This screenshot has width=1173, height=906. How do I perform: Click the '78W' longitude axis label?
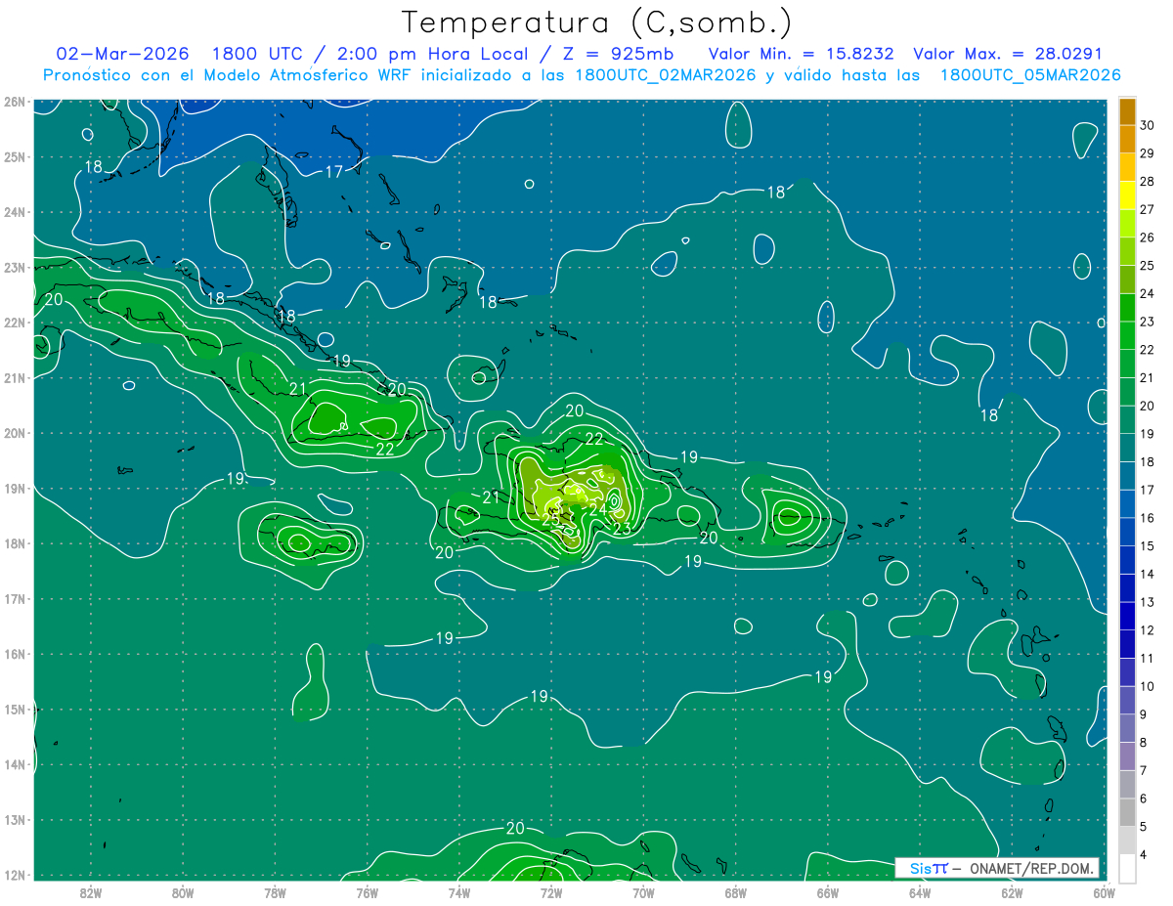pos(275,892)
